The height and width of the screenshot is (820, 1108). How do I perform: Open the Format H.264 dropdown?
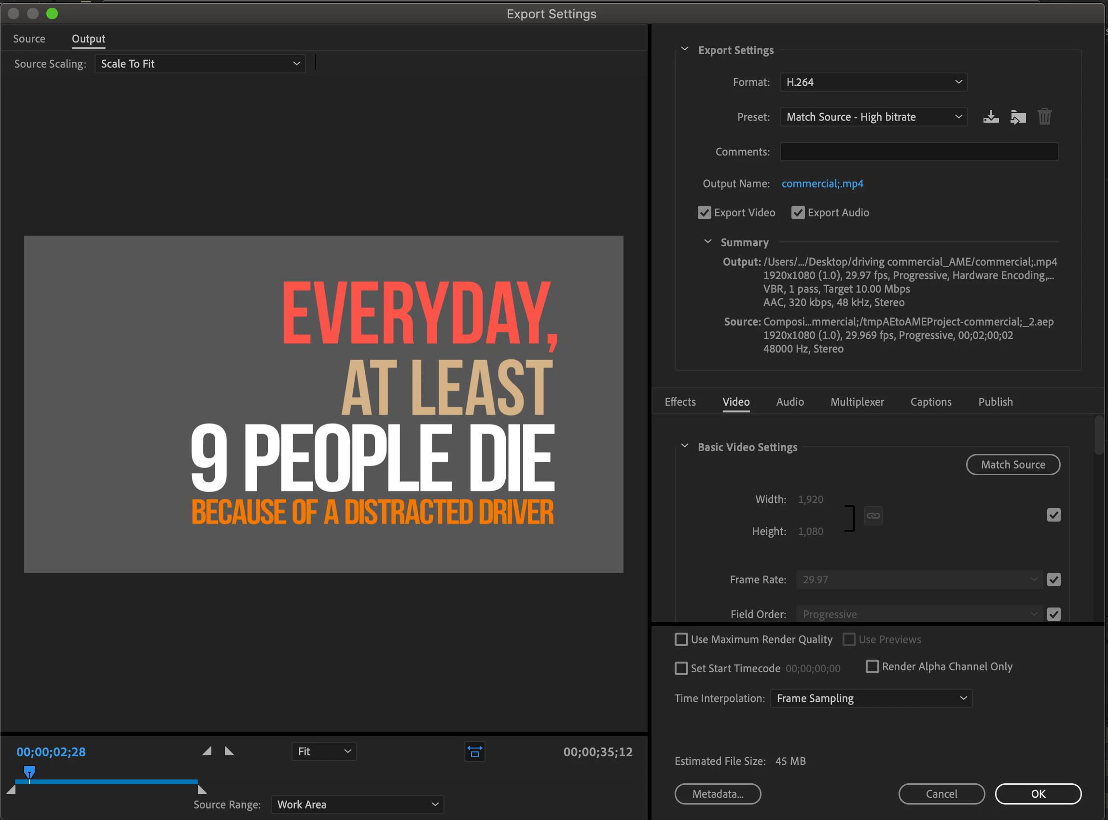tap(873, 83)
